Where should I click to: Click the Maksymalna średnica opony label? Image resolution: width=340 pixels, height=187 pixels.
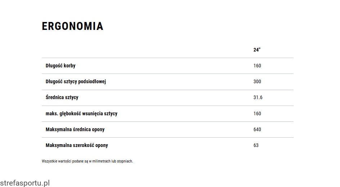coord(75,129)
